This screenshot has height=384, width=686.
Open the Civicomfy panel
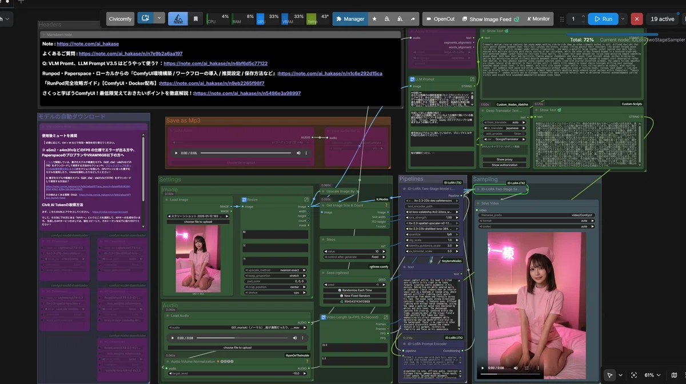click(x=119, y=18)
